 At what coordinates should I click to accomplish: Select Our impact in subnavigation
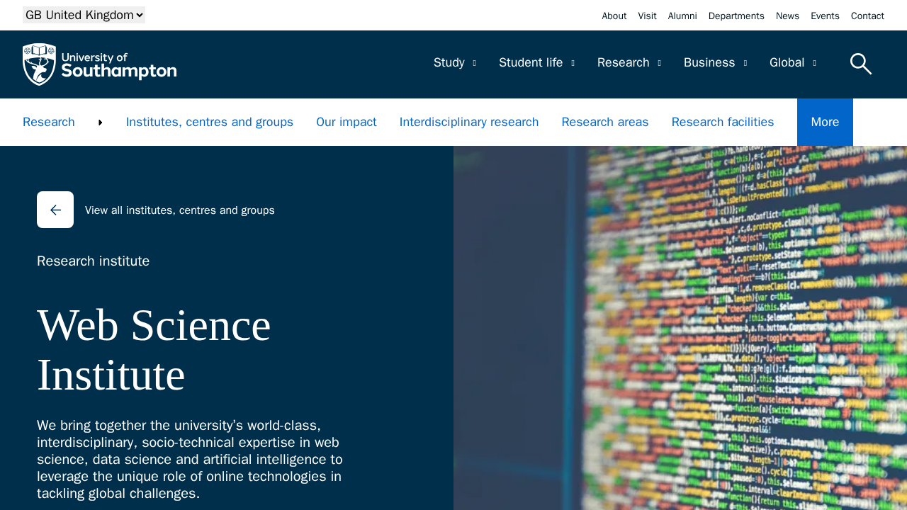347,122
